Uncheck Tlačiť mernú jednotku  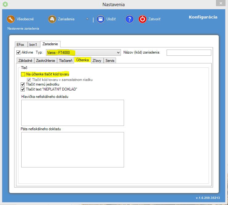(x=23, y=84)
